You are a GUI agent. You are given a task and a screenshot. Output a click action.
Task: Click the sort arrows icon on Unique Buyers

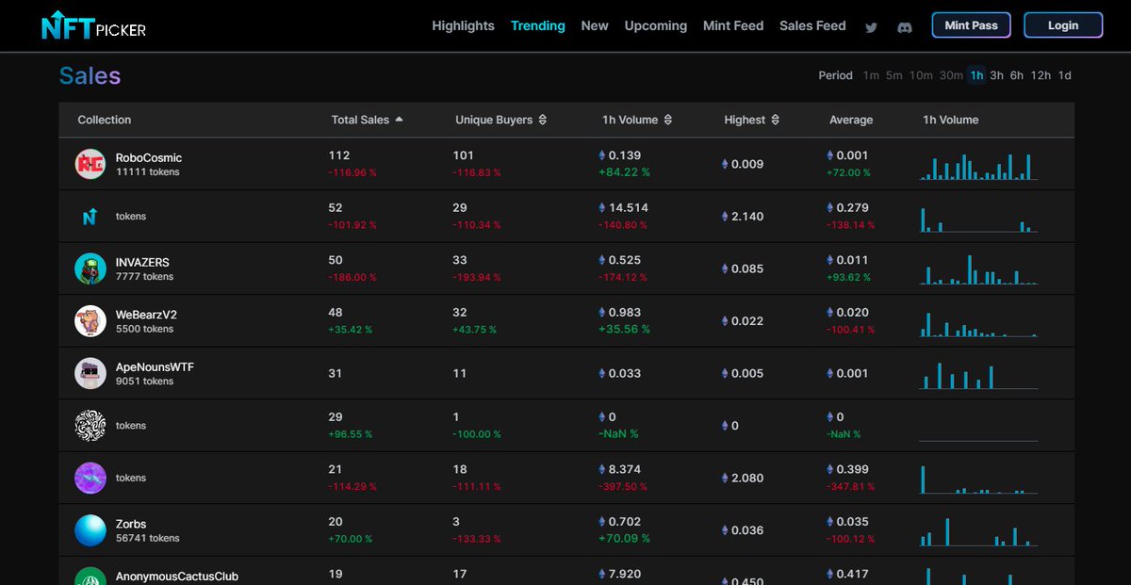tap(543, 120)
